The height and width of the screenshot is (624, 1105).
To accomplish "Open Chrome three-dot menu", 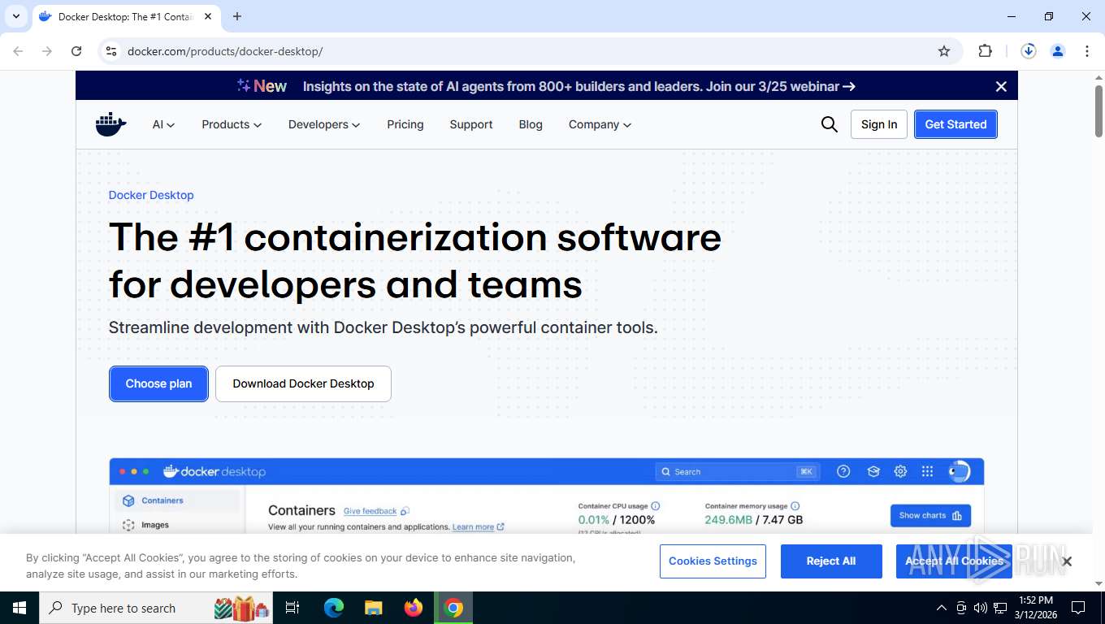I will 1087,51.
